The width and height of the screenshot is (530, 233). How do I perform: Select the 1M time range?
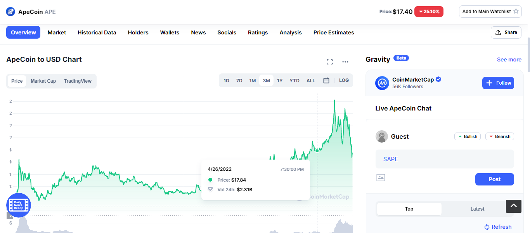253,81
